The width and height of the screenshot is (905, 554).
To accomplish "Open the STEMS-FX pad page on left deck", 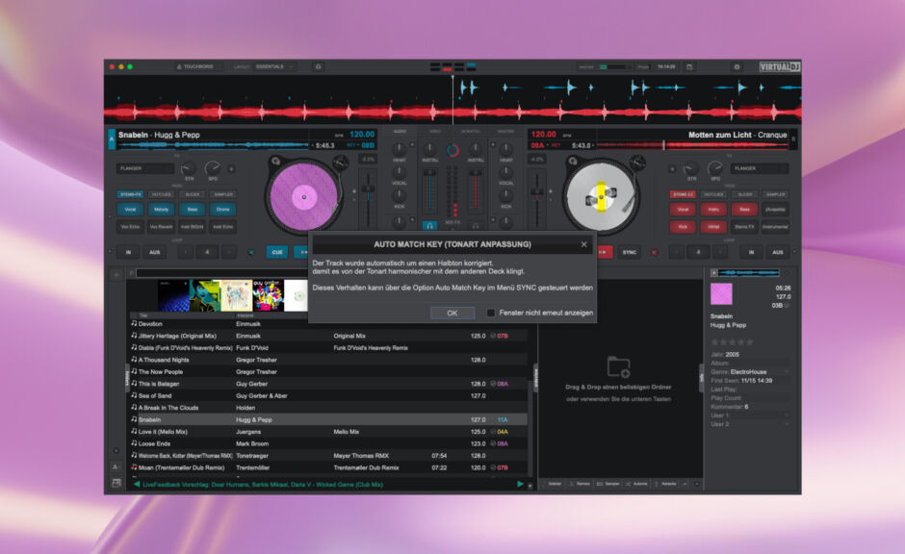I will coord(130,194).
